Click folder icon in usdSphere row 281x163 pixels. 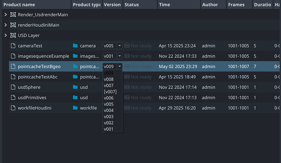coord(75,87)
